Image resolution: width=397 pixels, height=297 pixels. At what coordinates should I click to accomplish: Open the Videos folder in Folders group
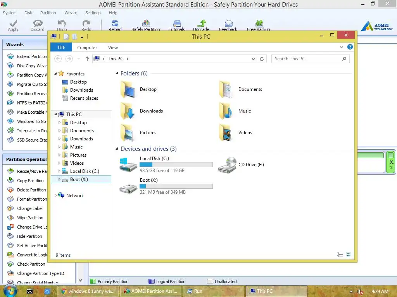[x=235, y=133]
